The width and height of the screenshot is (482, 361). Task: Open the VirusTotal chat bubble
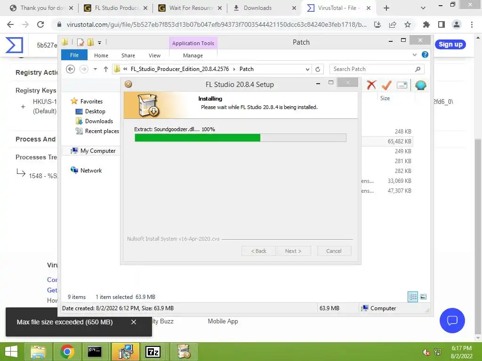tap(452, 321)
